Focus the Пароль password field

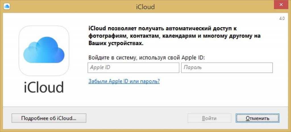coord(227,68)
